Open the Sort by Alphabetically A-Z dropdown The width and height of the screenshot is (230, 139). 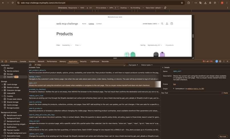click(x=155, y=45)
